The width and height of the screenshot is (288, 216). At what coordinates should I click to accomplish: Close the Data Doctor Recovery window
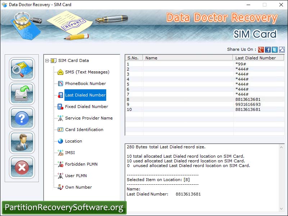[x=281, y=5]
